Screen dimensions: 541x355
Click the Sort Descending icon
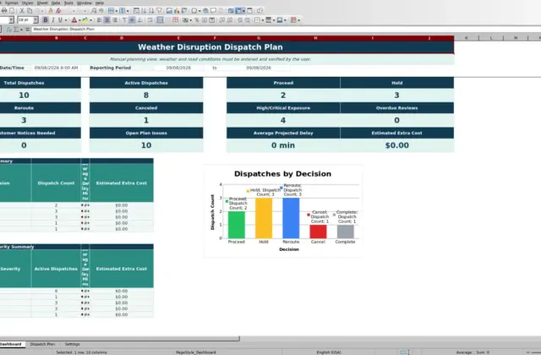[151, 11]
